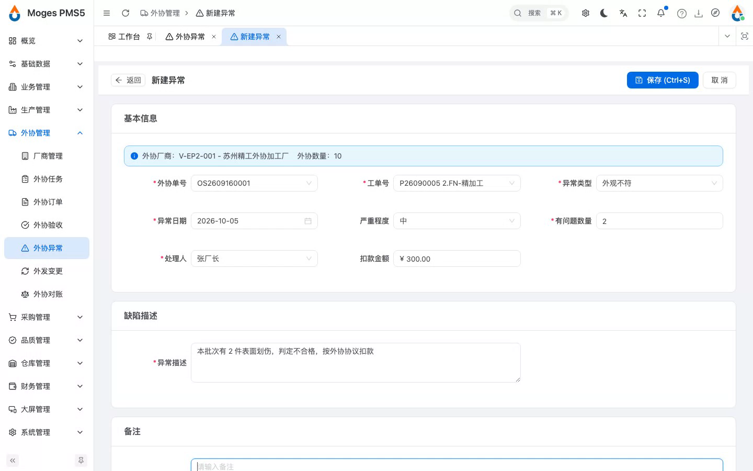Open the notifications bell

click(x=661, y=13)
